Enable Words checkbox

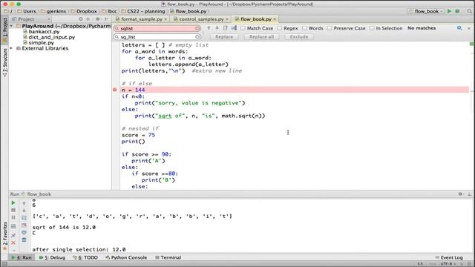click(x=304, y=28)
